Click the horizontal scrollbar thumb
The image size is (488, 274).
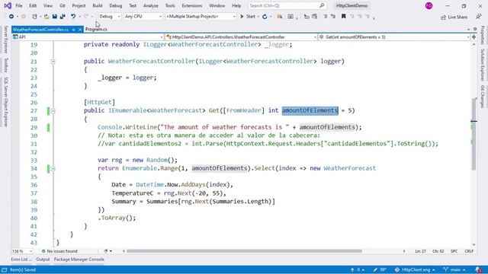(244, 251)
